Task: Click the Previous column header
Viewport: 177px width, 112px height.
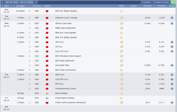Action: coord(161,6)
